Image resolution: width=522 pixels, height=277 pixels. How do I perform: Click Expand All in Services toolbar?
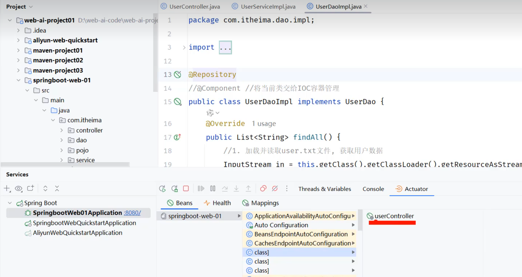pyautogui.click(x=45, y=188)
